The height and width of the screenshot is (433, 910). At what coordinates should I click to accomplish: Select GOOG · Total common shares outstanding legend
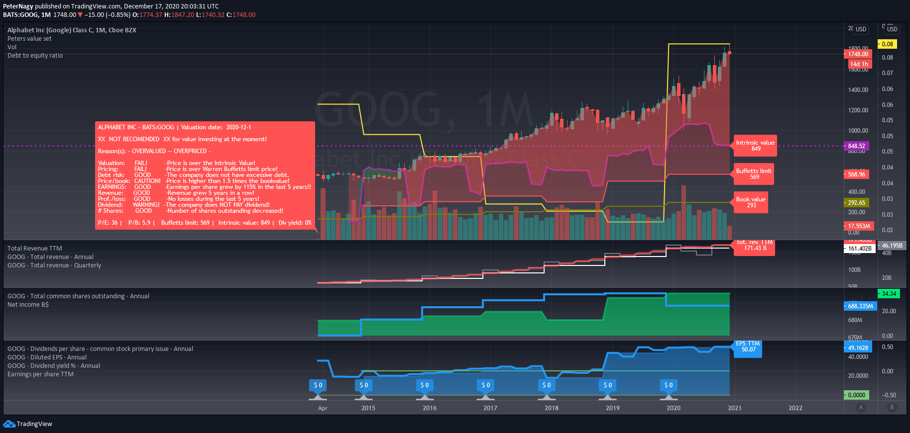78,296
